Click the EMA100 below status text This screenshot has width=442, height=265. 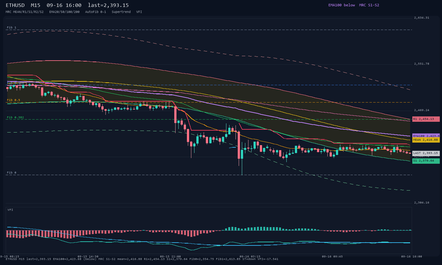[342, 5]
